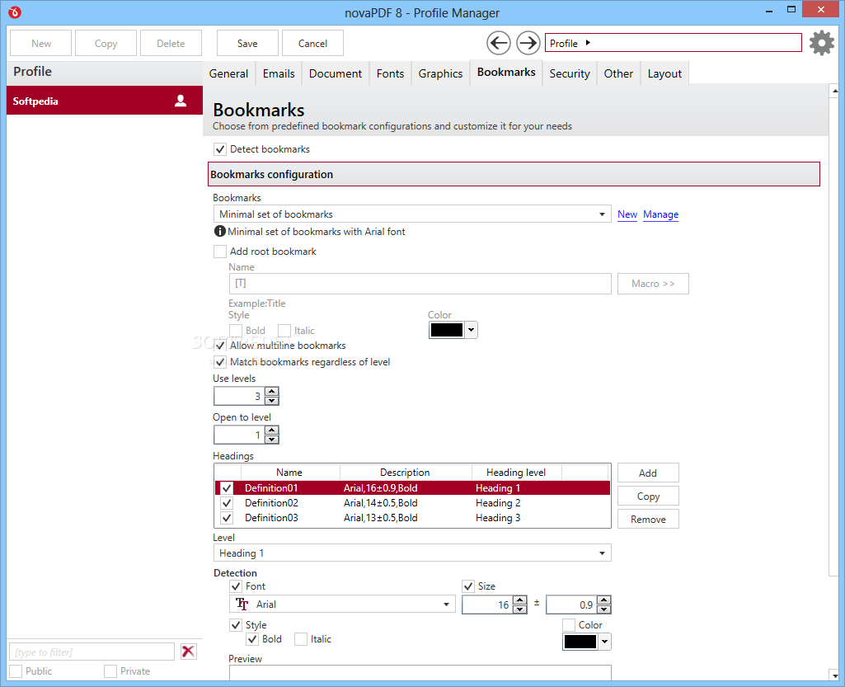Toggle the detection Size checkbox
845x687 pixels.
pos(467,586)
